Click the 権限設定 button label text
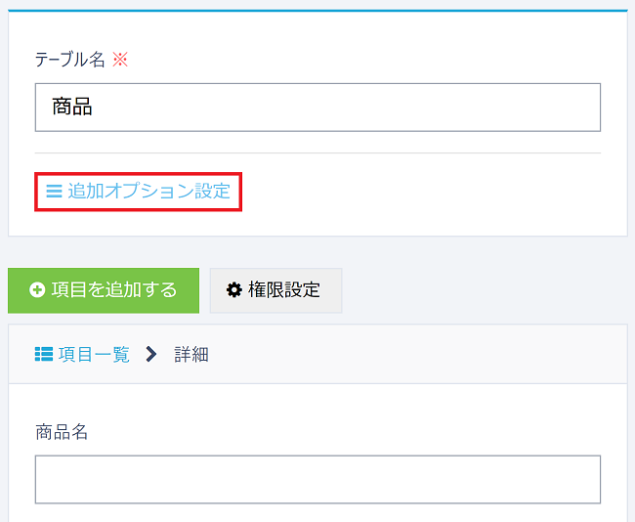The image size is (635, 522). [284, 290]
